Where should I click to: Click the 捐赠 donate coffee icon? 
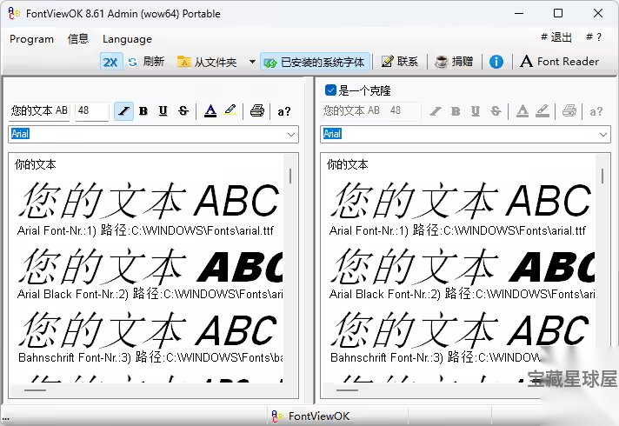[x=442, y=62]
